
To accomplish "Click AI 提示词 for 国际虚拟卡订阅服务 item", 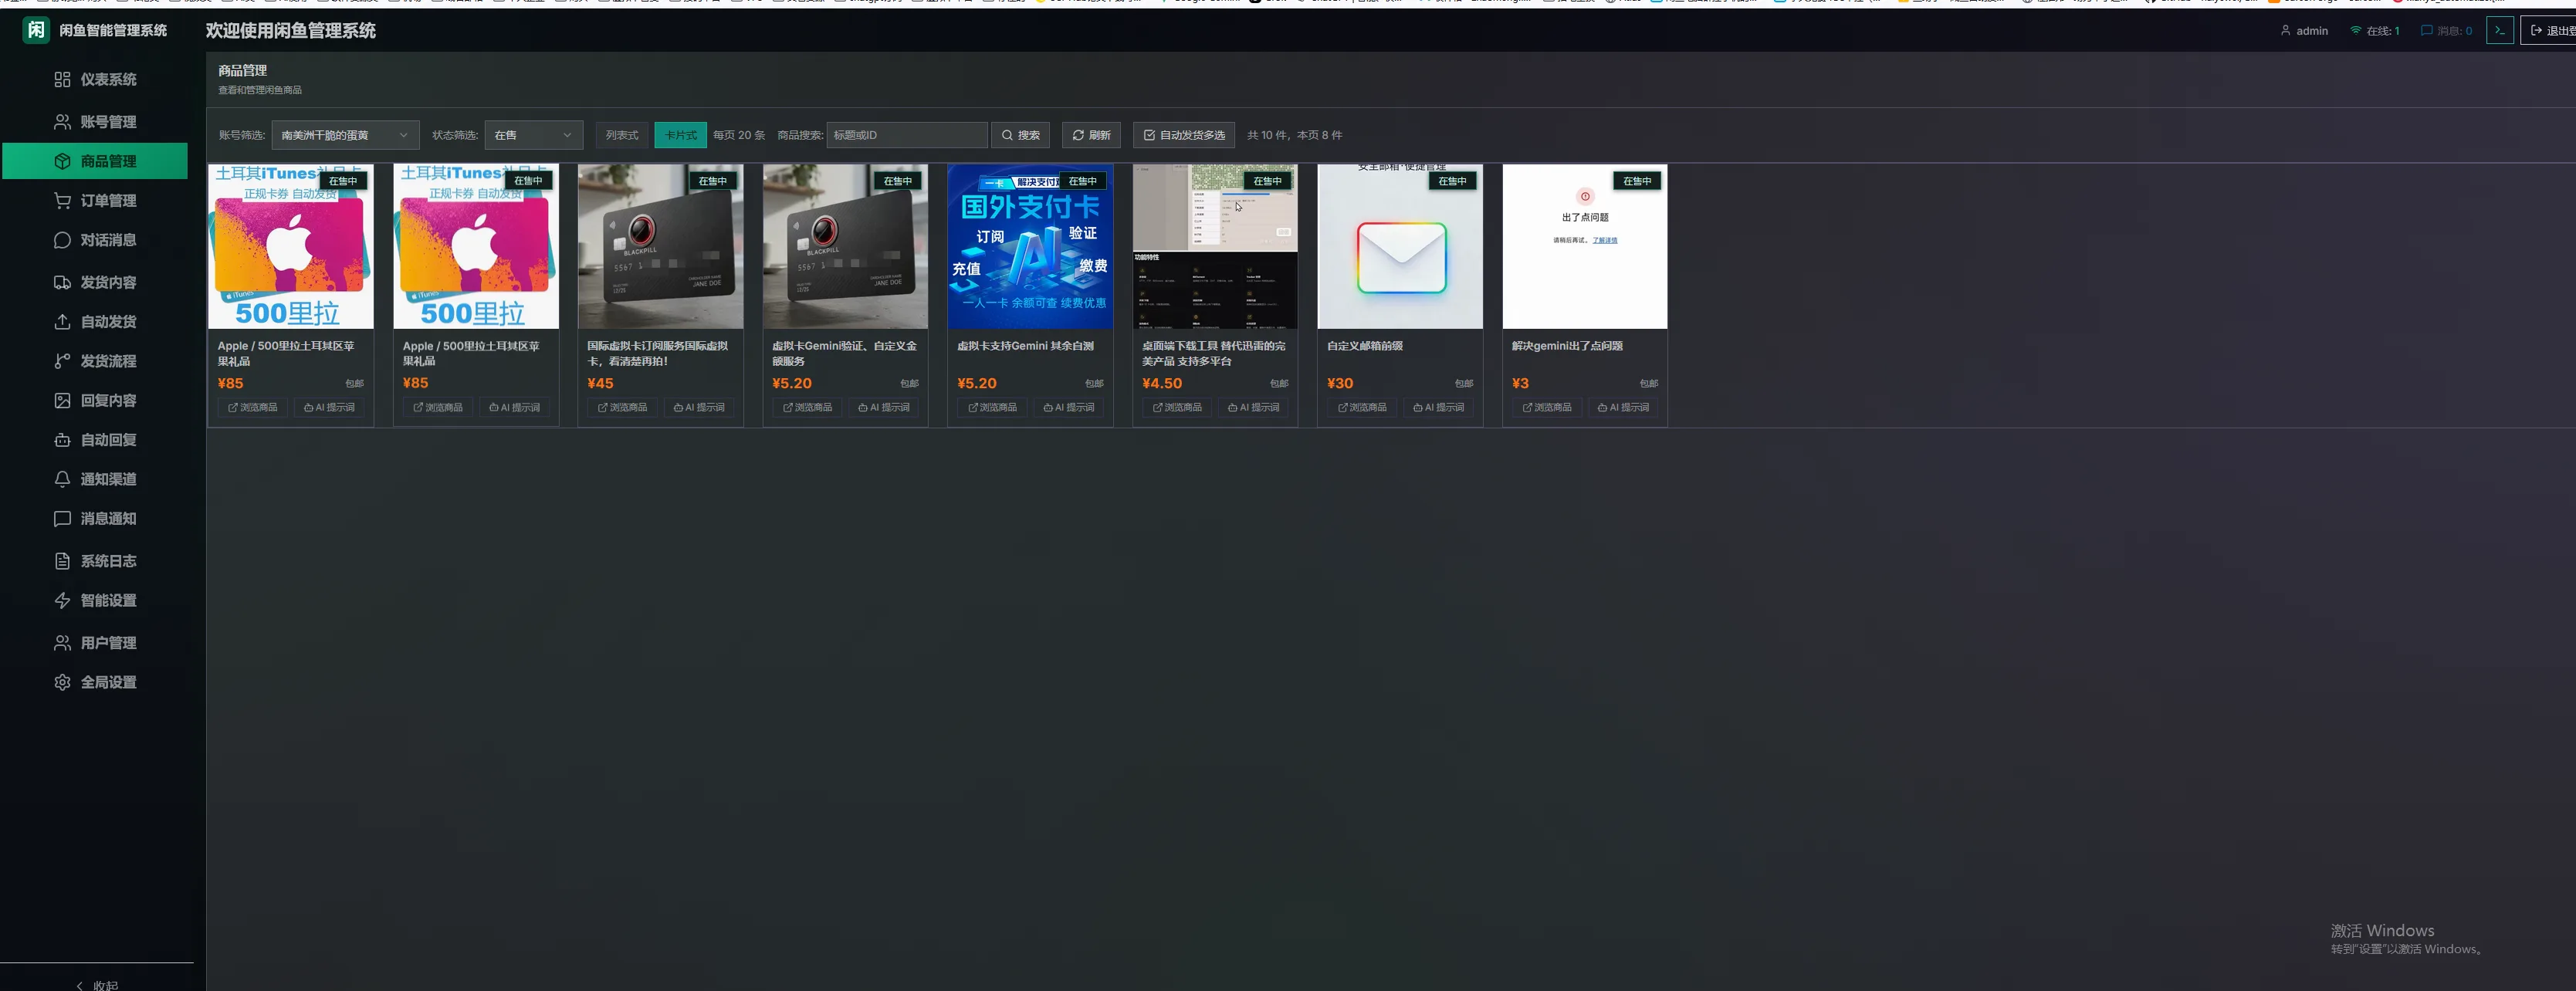I will pyautogui.click(x=699, y=408).
